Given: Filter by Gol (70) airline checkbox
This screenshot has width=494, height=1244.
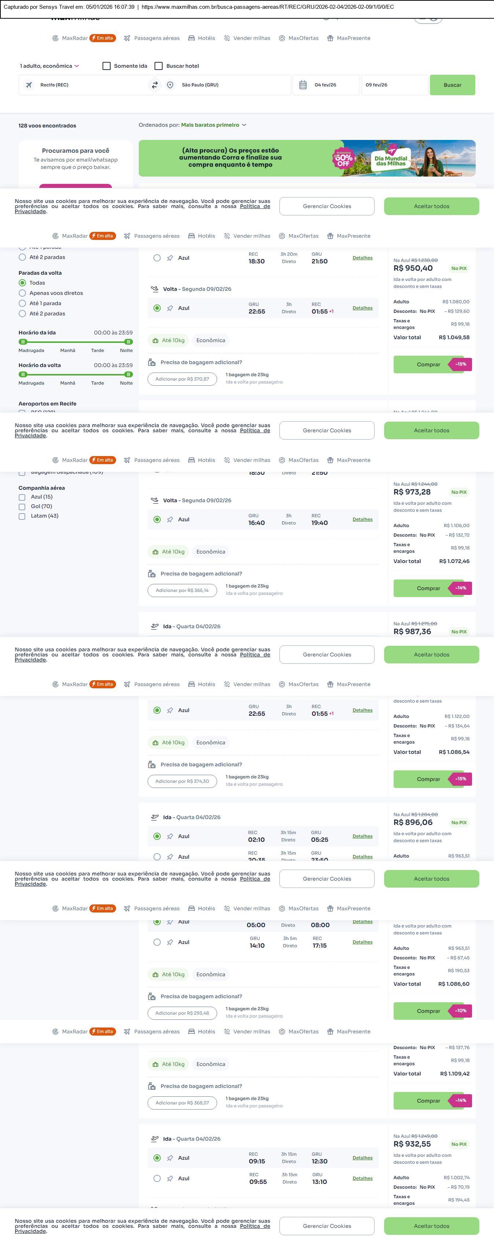Looking at the screenshot, I should (22, 507).
